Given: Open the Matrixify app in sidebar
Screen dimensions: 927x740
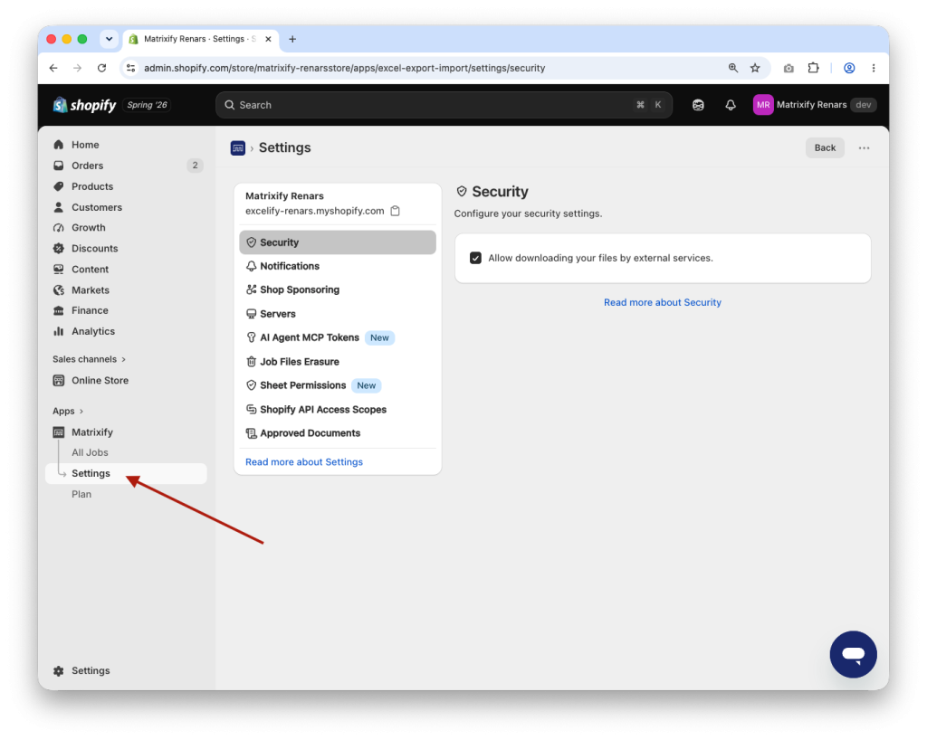Looking at the screenshot, I should pyautogui.click(x=126, y=432).
